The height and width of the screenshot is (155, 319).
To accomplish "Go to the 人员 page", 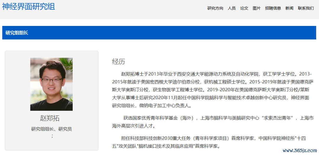I will [x=232, y=8].
